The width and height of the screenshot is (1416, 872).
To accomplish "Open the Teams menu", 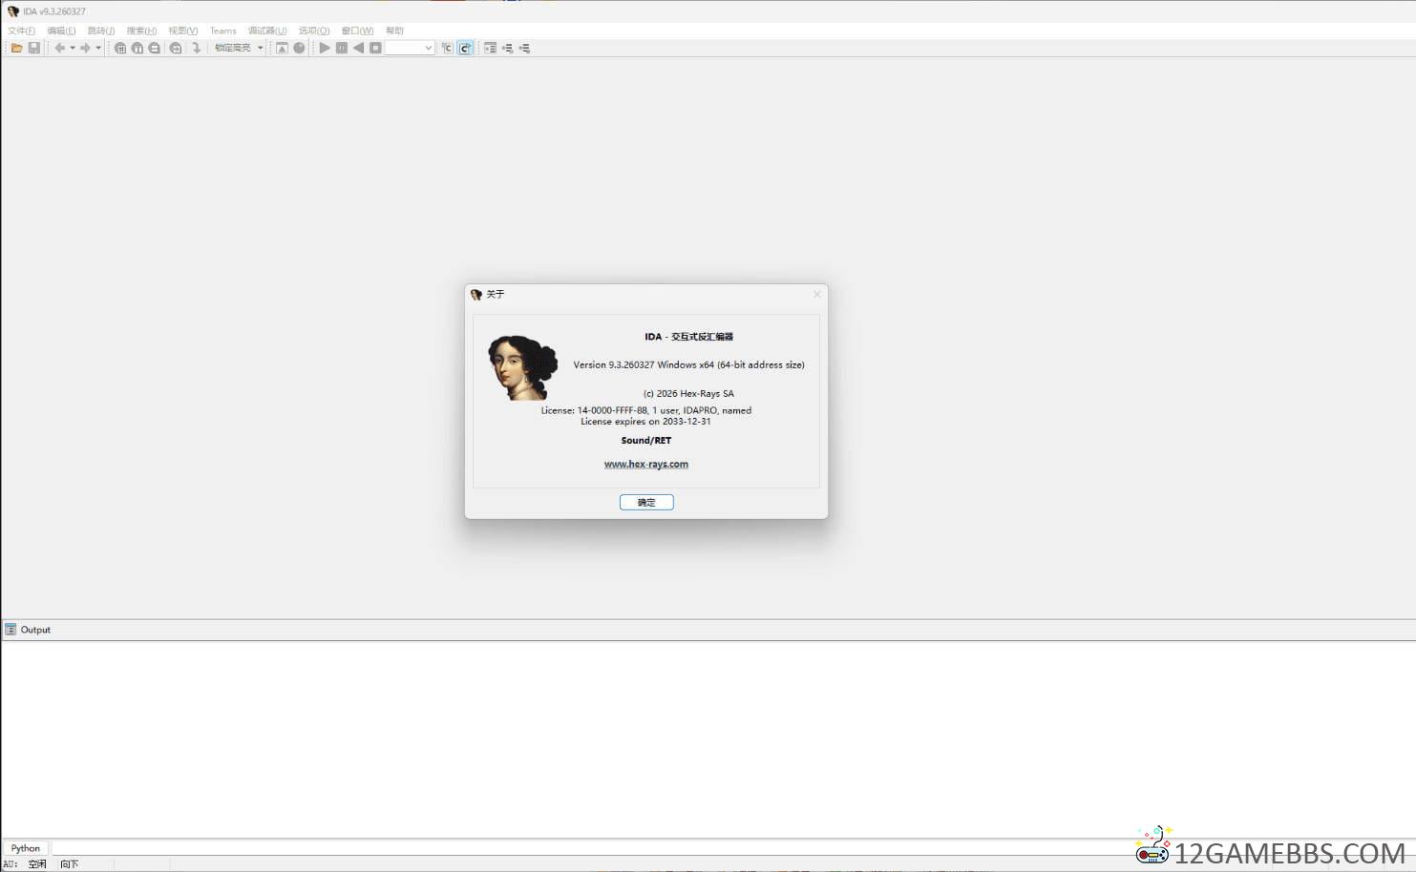I will point(223,31).
